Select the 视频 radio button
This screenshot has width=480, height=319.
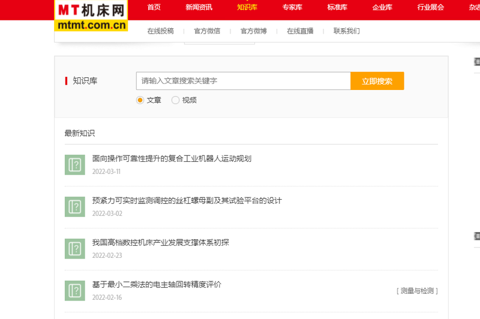pyautogui.click(x=175, y=100)
